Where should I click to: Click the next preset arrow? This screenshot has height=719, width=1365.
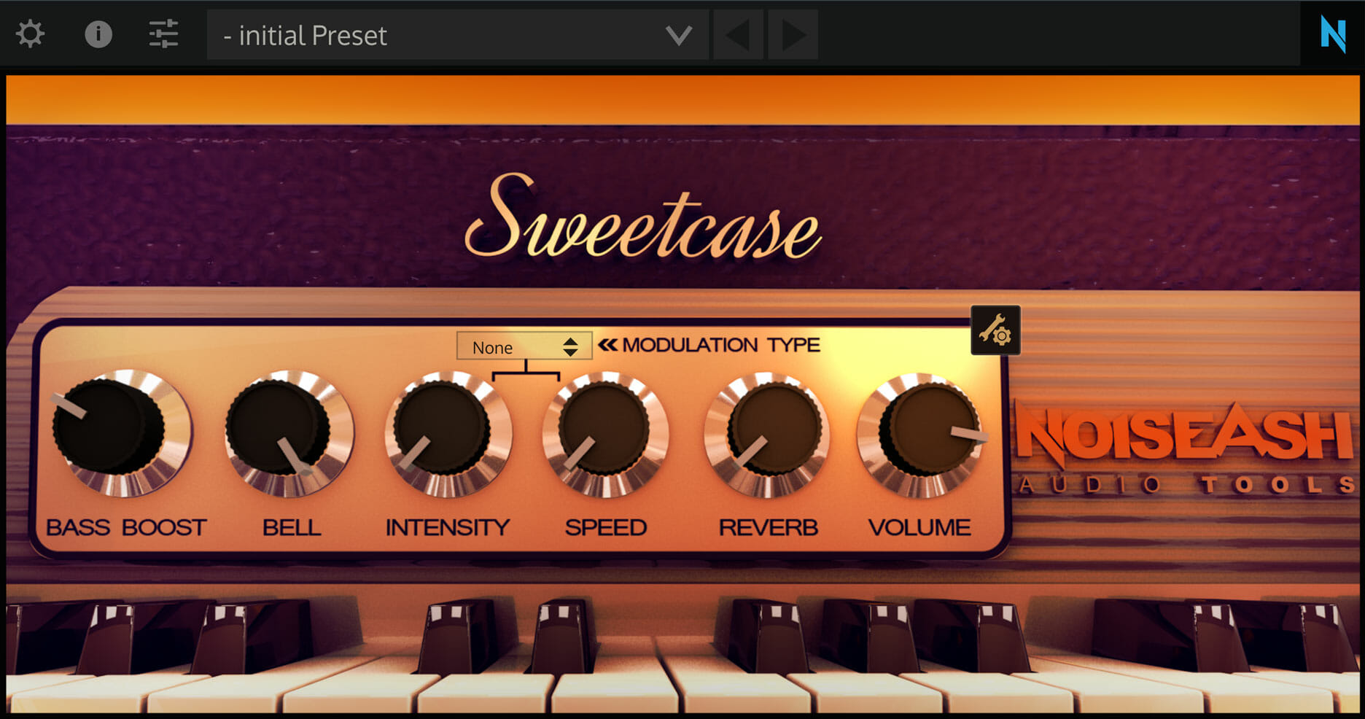793,33
